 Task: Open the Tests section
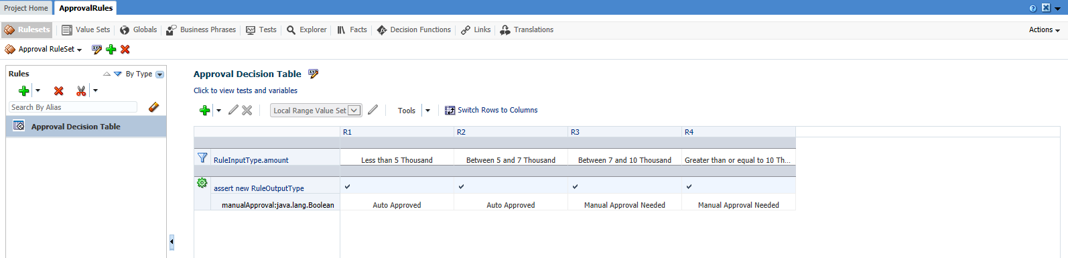[261, 29]
